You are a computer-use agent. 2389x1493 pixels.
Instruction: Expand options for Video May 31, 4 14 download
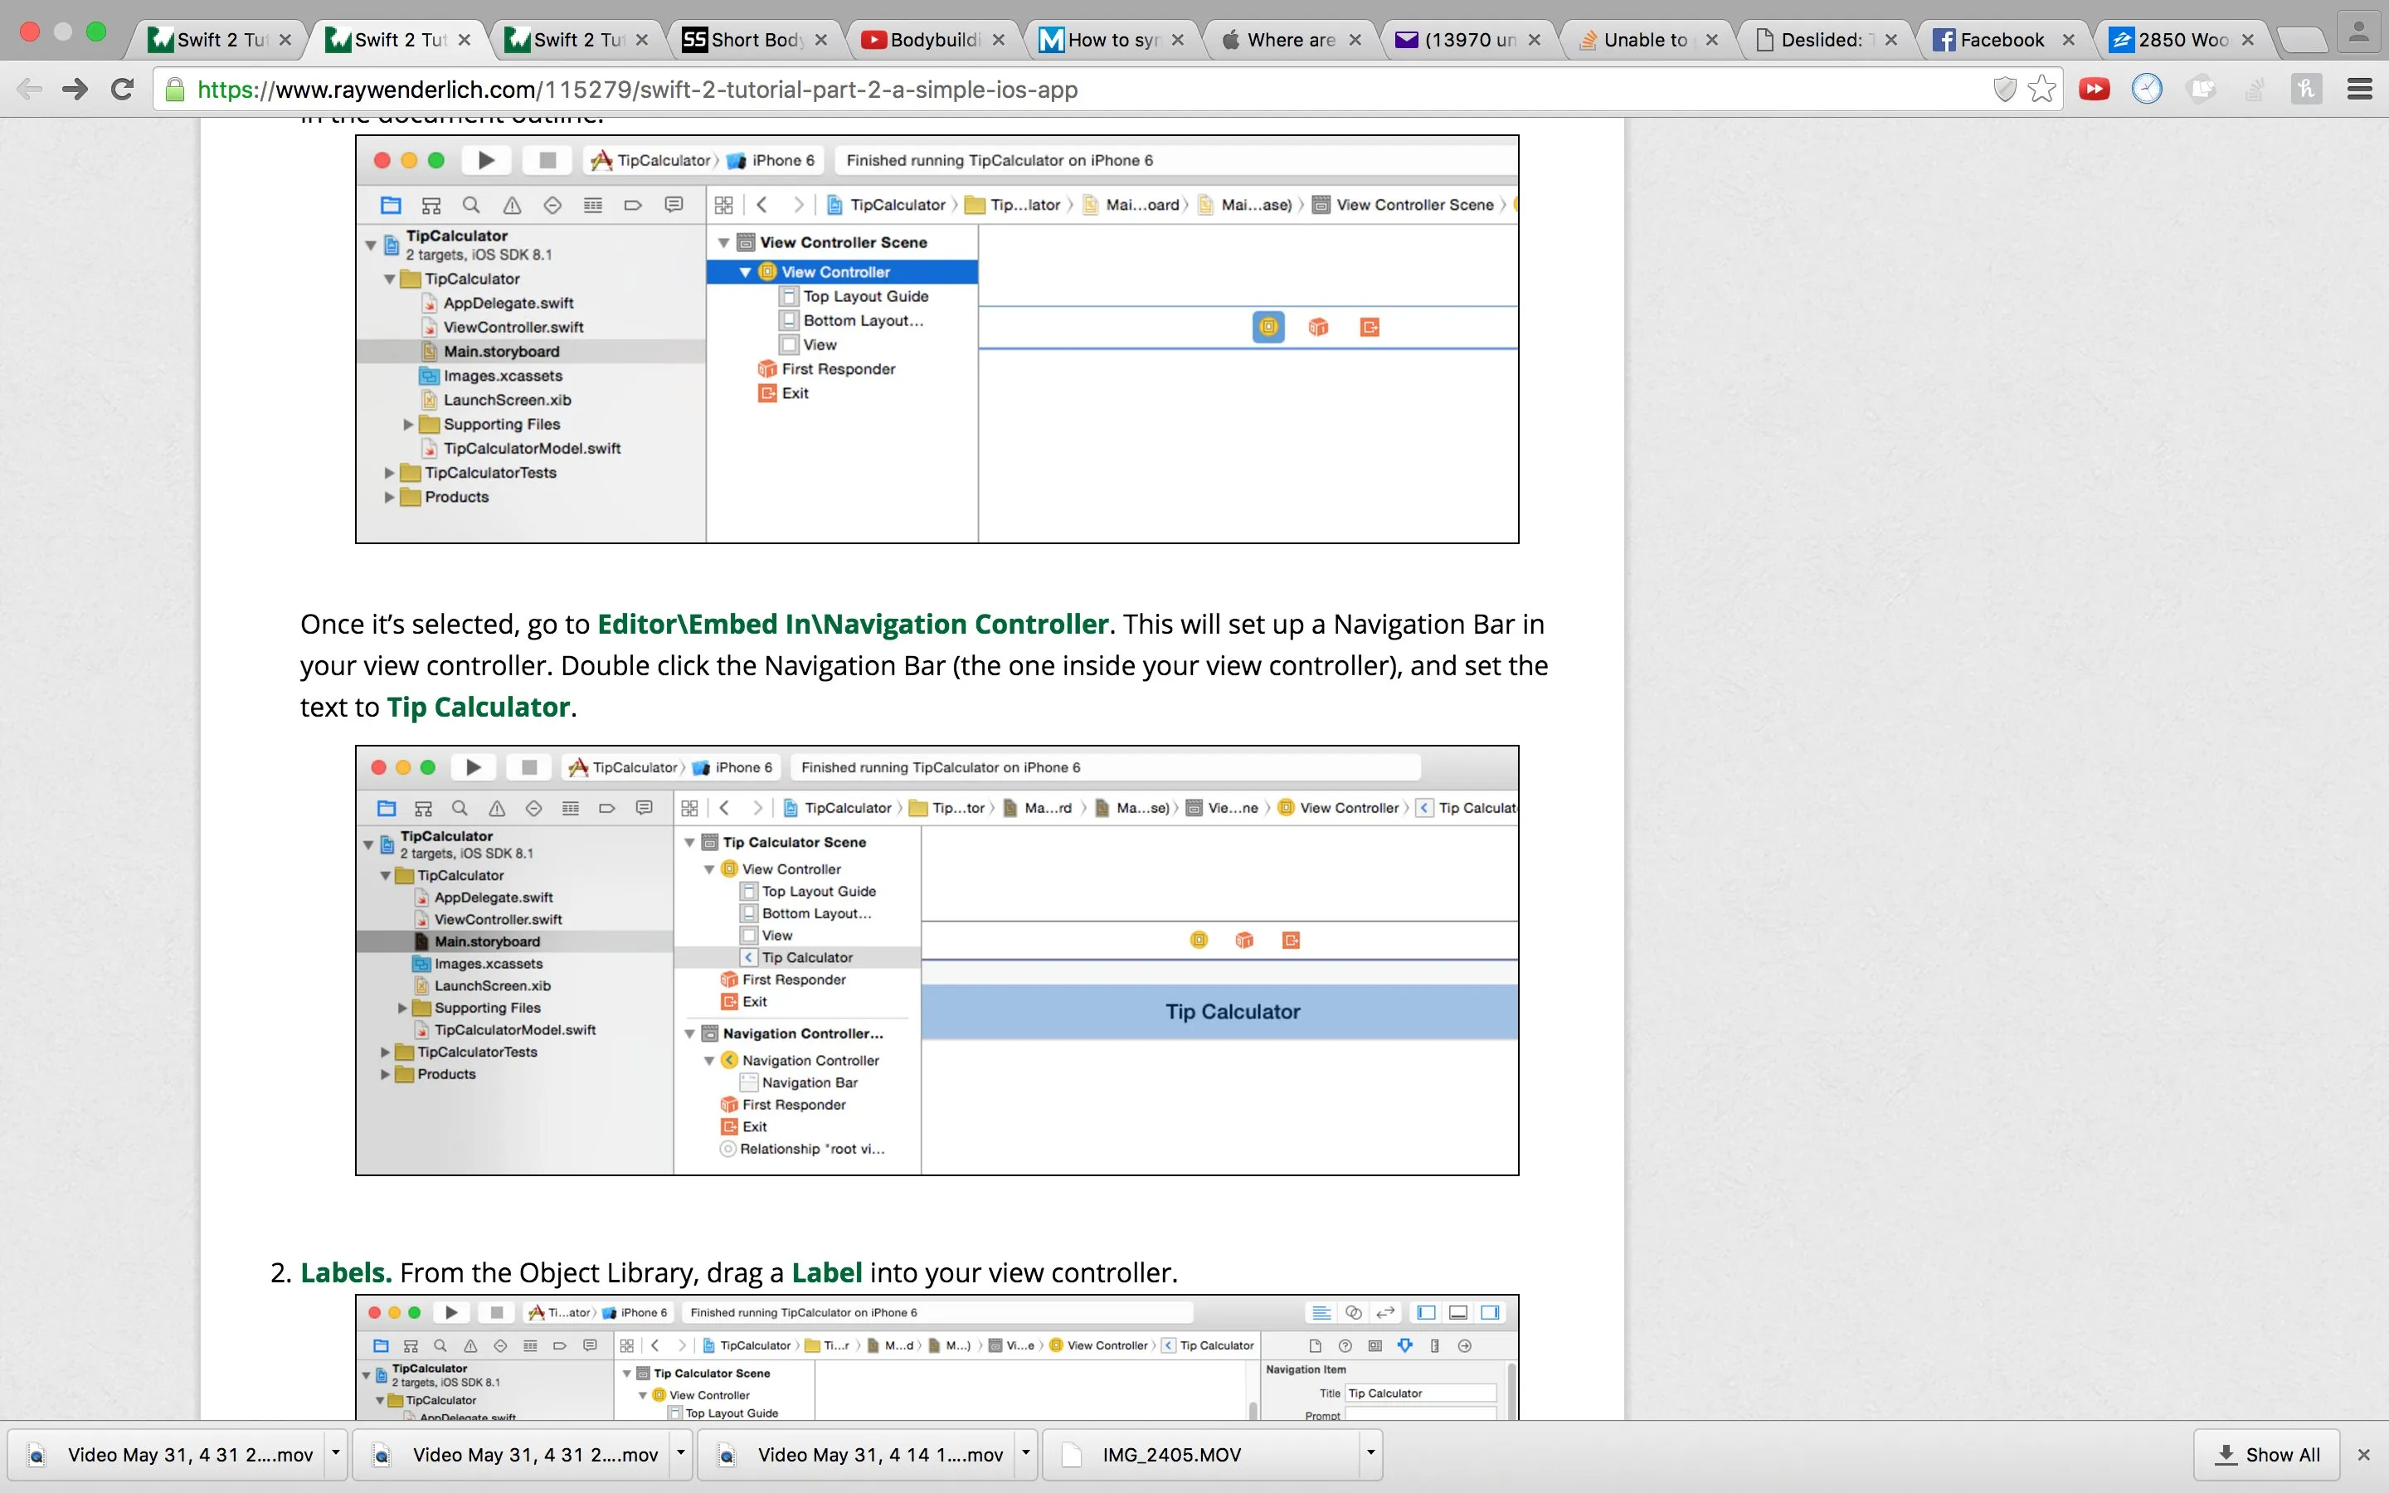pos(1024,1452)
